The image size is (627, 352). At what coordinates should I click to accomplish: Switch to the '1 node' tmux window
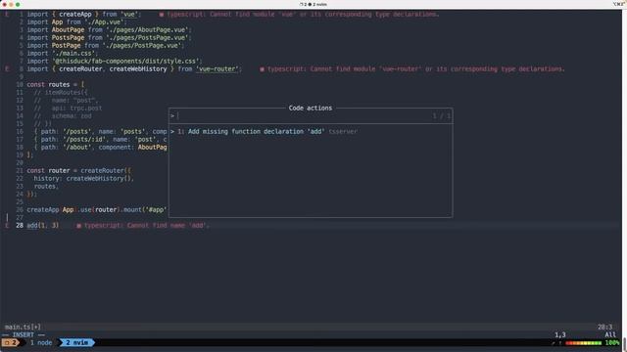click(x=41, y=342)
